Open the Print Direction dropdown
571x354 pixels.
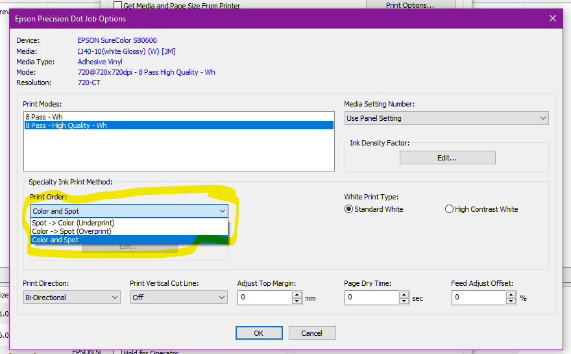72,297
